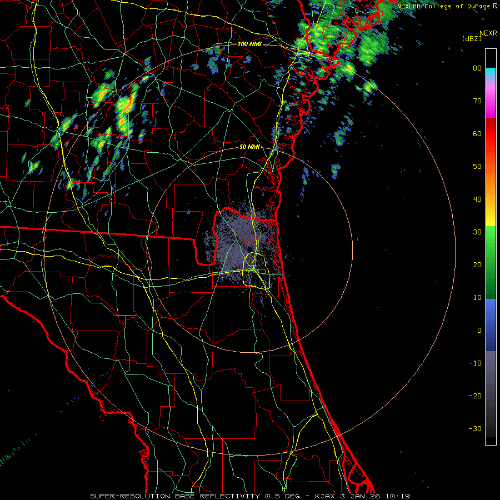Click the NEXR label above color bar

[x=488, y=33]
